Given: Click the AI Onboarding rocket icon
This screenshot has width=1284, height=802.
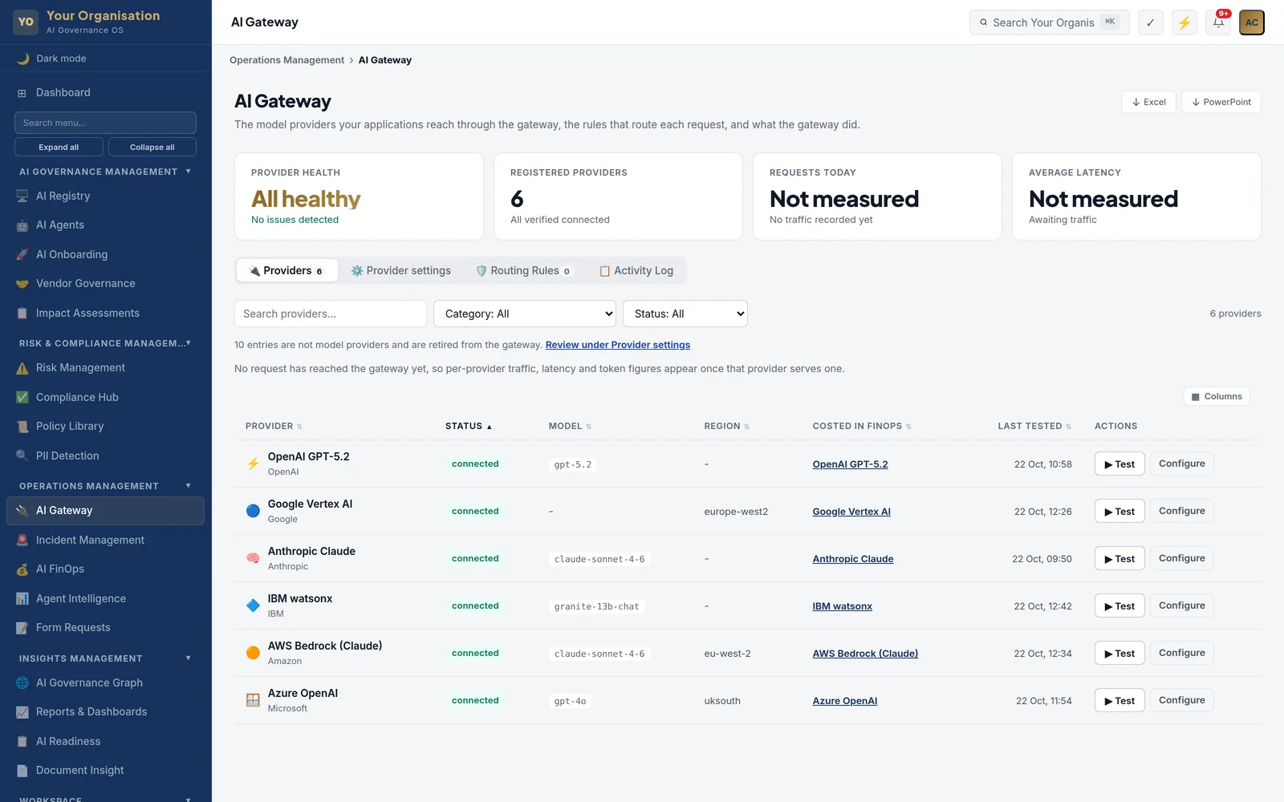Looking at the screenshot, I should (x=22, y=254).
